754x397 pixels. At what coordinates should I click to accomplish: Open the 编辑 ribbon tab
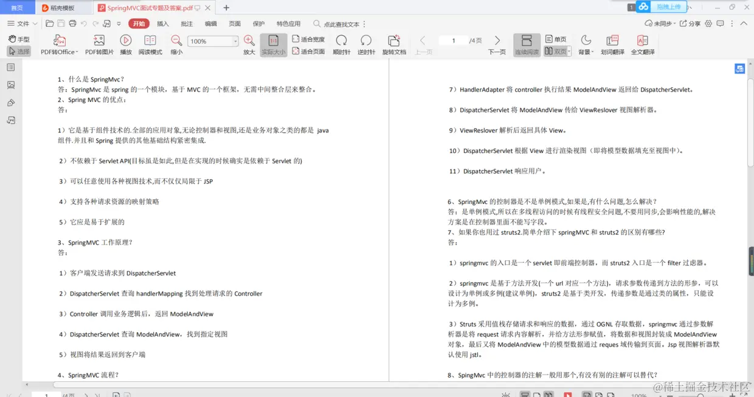tap(210, 24)
